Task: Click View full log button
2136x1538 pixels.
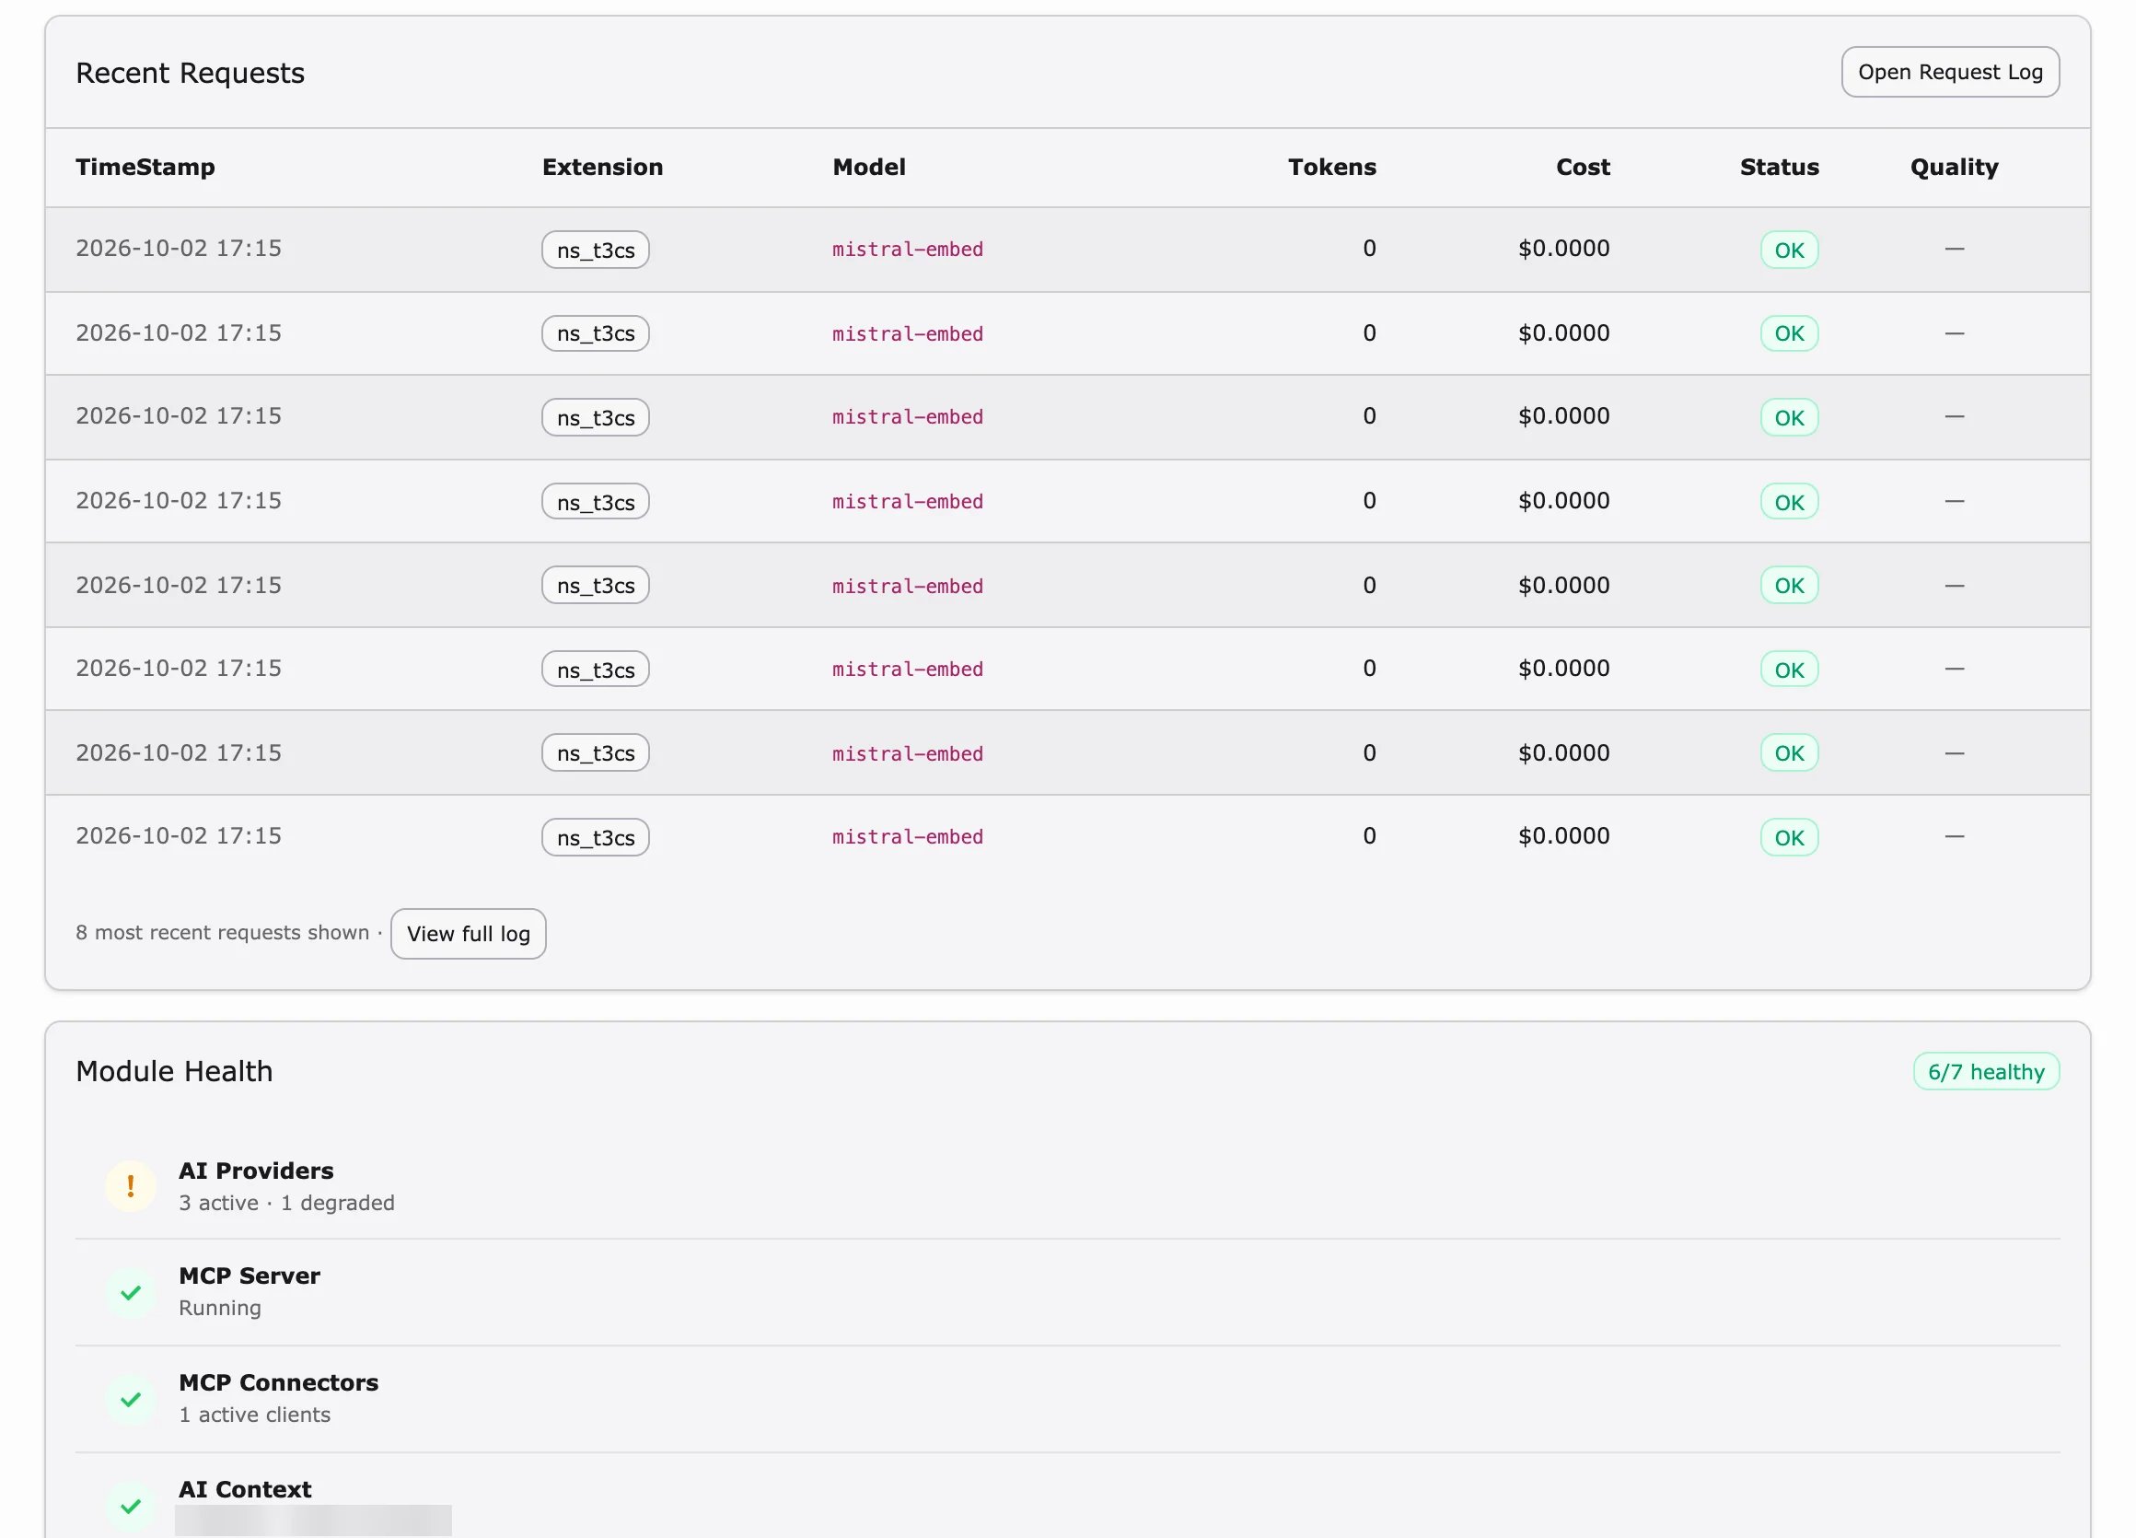Action: 468,933
